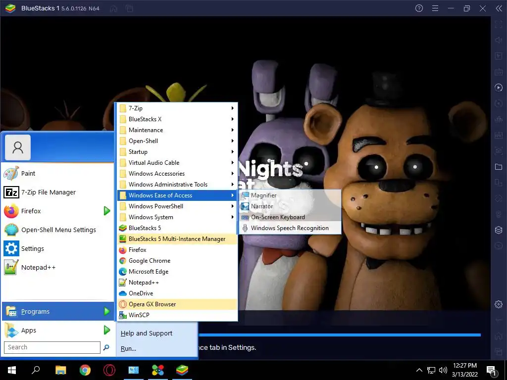Open the notification center icon

point(492,370)
